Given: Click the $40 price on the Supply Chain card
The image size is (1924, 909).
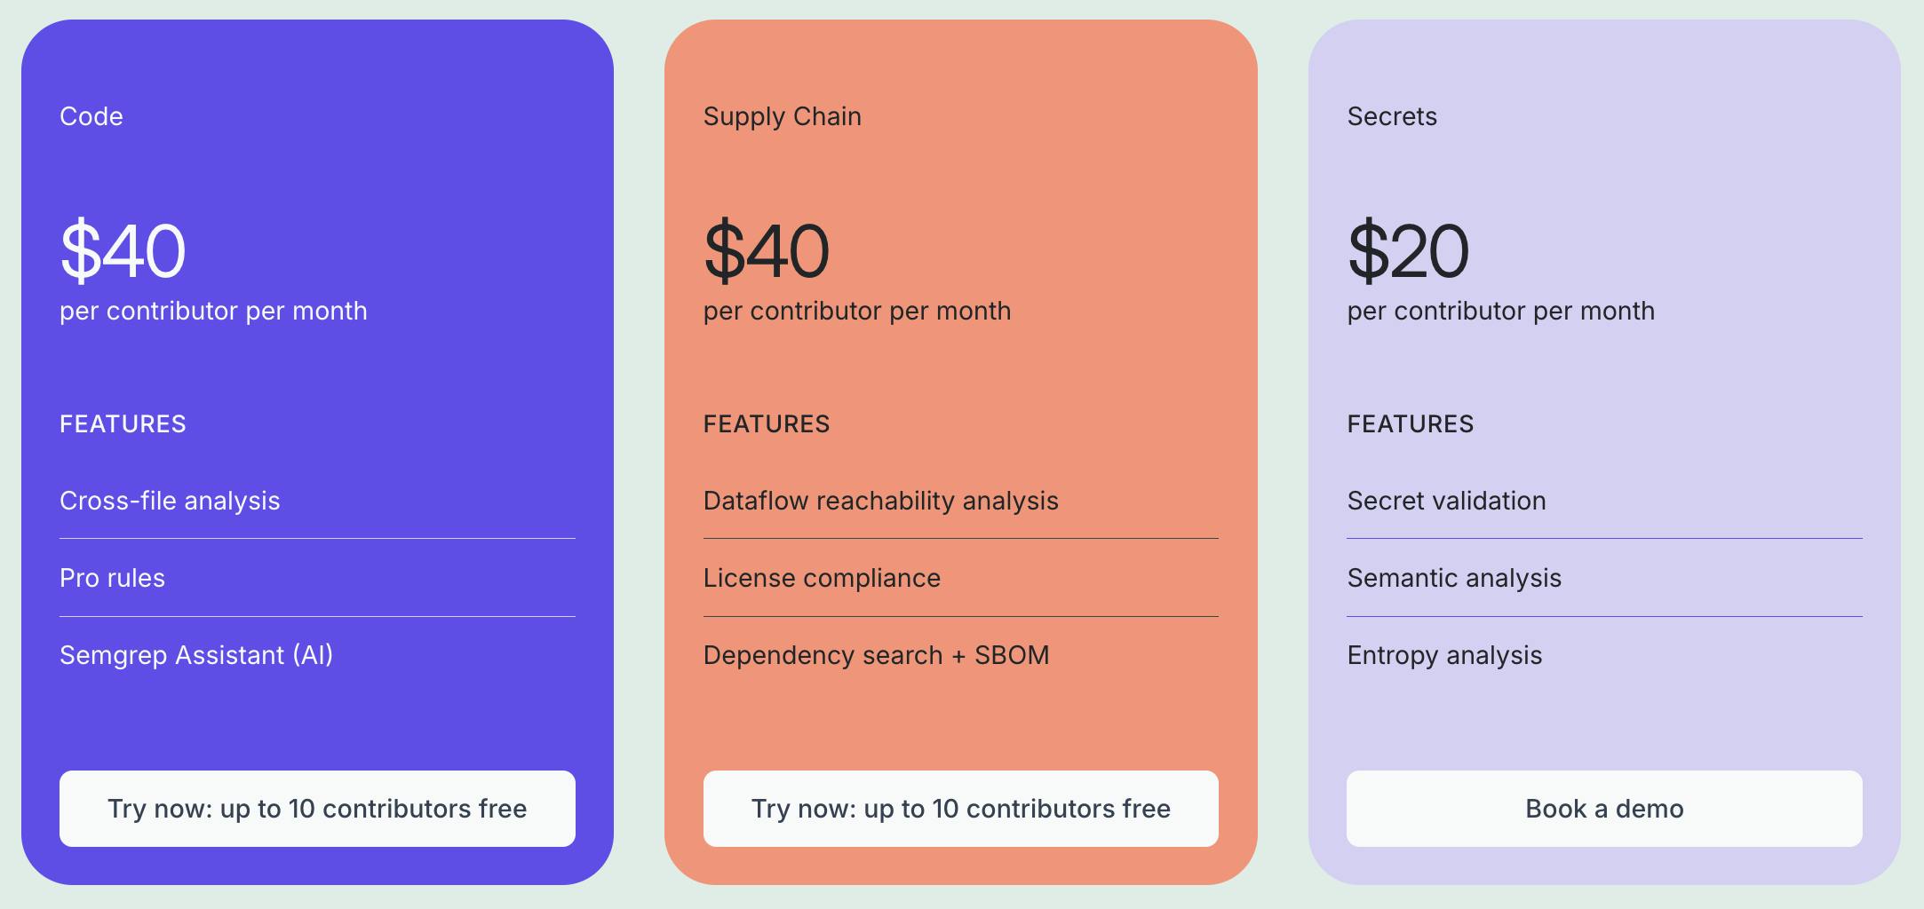Looking at the screenshot, I should (766, 251).
